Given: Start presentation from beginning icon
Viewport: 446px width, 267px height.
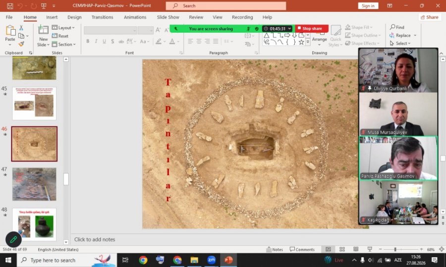Looking at the screenshot, I should [44, 5].
